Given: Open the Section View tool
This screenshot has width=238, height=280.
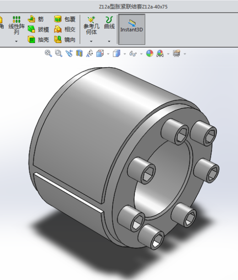Looking at the screenshot, I should click(79, 54).
